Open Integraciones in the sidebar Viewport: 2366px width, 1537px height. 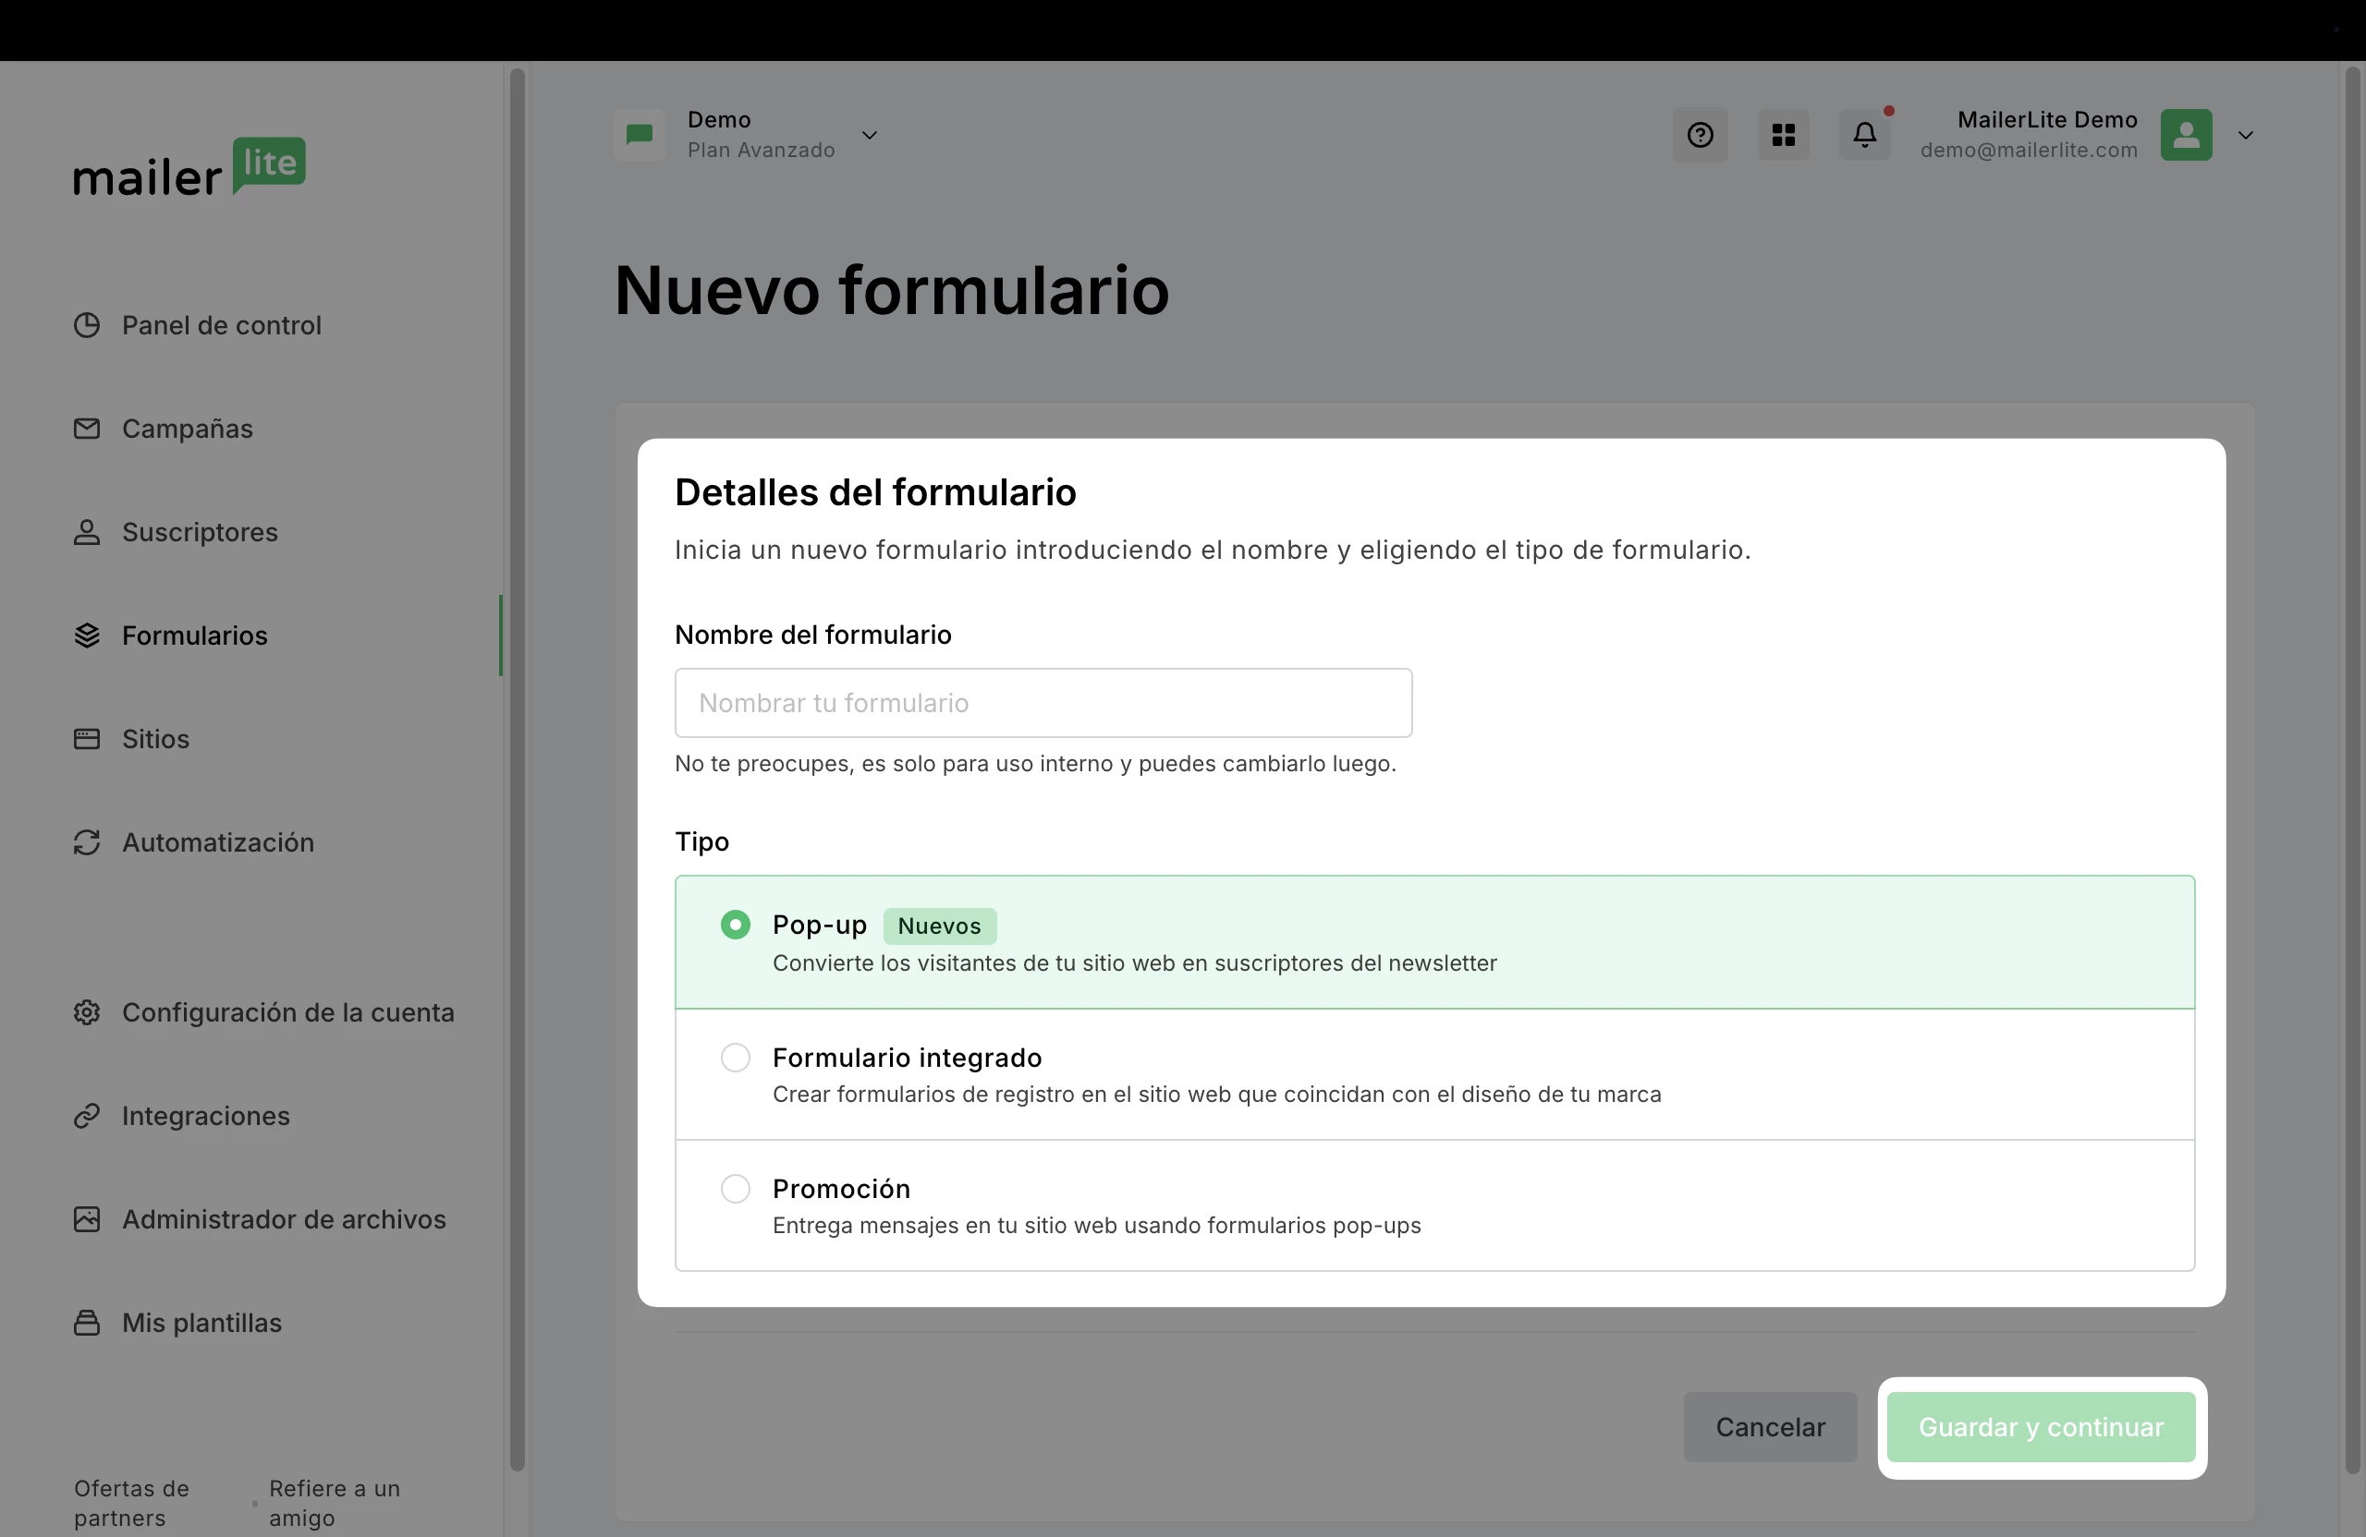click(x=205, y=1116)
